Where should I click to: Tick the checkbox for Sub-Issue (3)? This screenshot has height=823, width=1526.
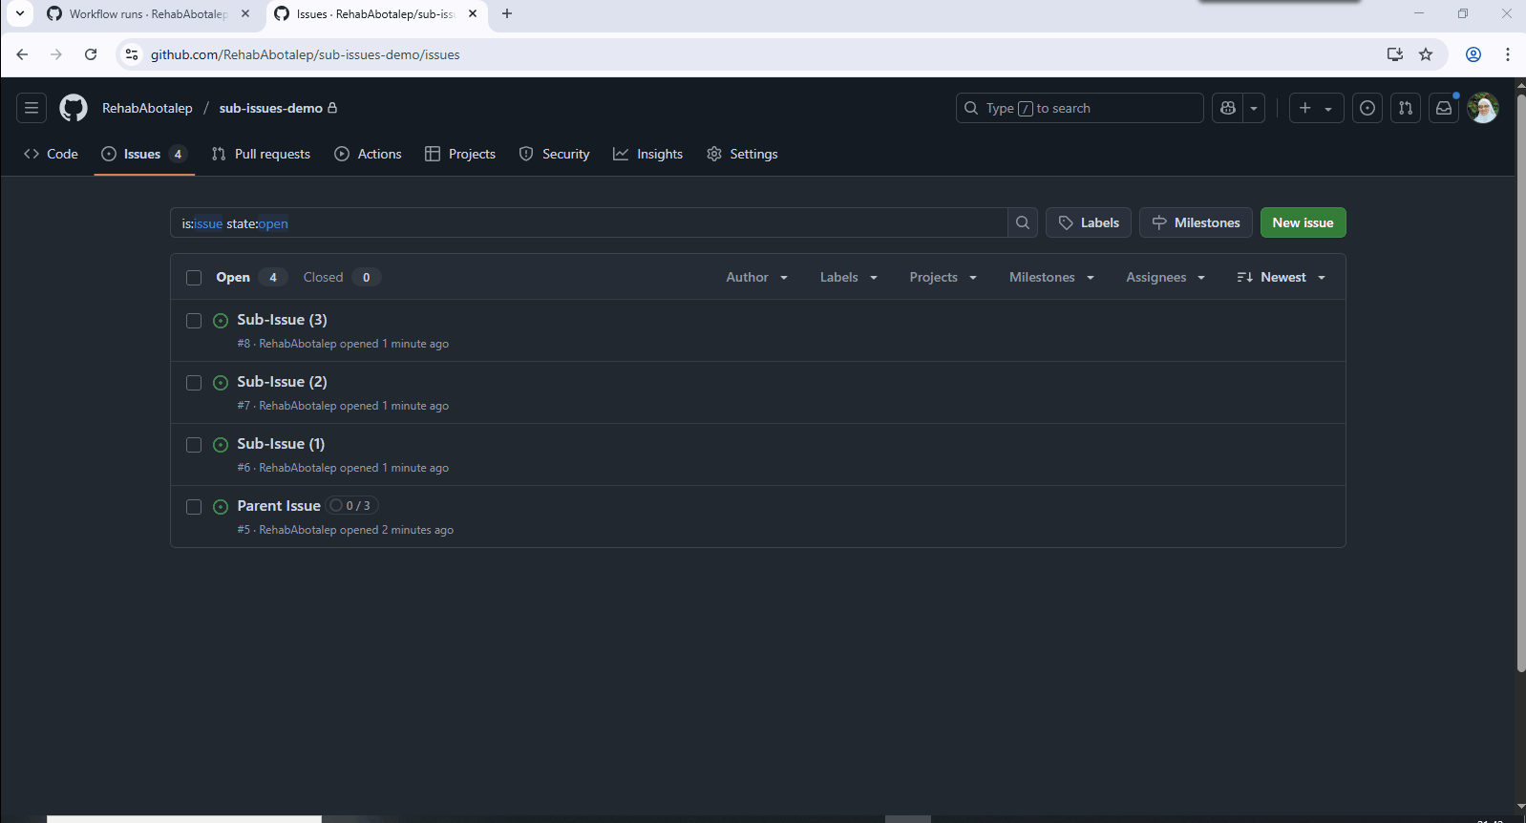pos(194,321)
